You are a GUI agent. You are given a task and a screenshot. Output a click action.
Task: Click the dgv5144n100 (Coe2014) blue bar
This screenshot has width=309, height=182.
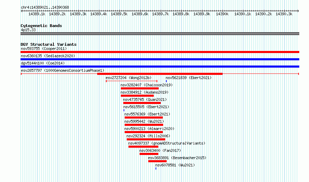click(160, 67)
